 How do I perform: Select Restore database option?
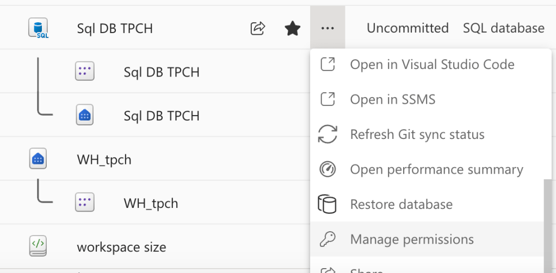click(401, 205)
